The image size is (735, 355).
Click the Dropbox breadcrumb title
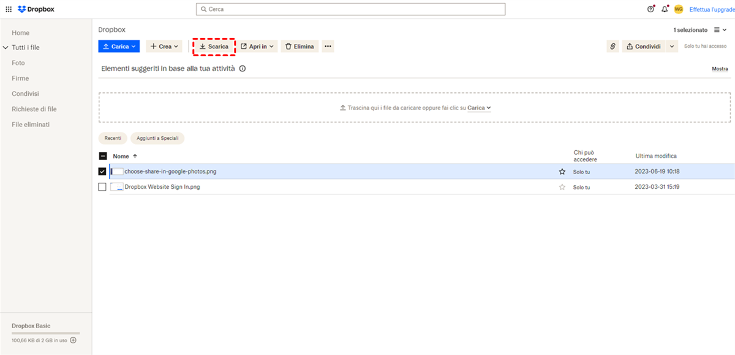pyautogui.click(x=112, y=29)
